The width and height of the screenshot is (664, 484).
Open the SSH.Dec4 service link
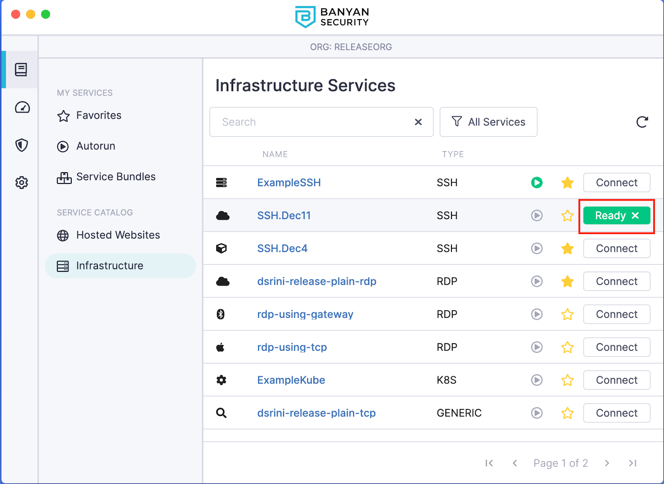(x=282, y=248)
